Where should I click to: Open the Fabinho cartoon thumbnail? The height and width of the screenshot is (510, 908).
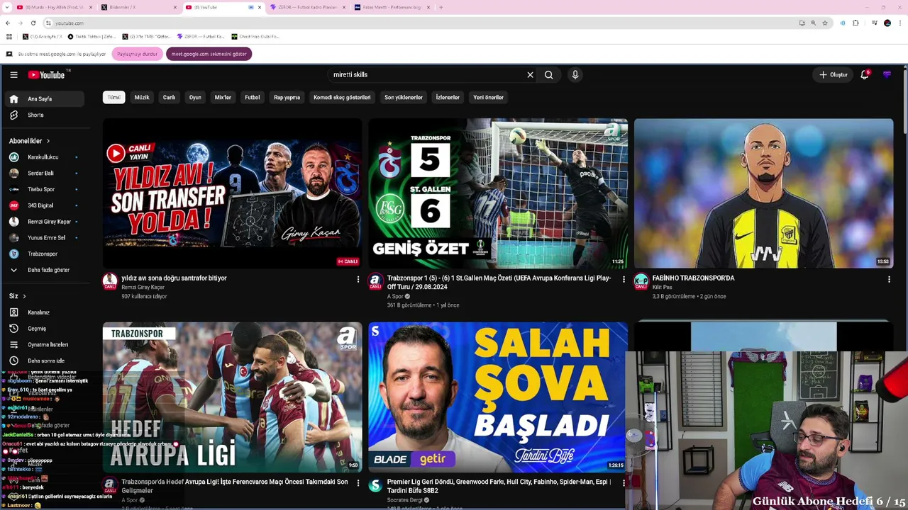click(763, 193)
